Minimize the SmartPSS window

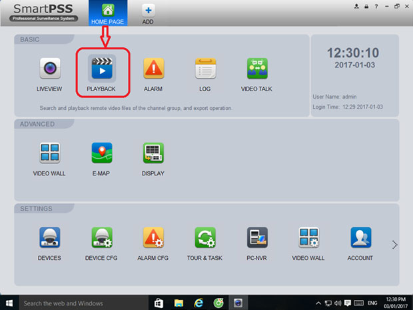click(x=386, y=6)
